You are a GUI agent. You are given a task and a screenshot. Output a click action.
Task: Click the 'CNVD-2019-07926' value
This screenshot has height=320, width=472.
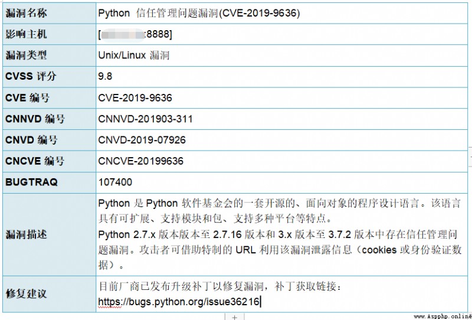click(x=142, y=140)
